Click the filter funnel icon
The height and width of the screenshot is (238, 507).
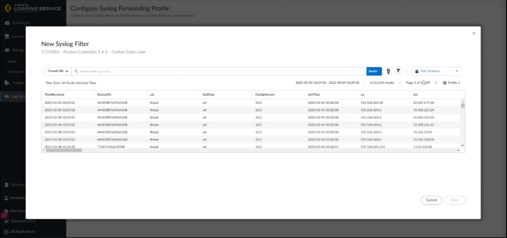(x=398, y=71)
